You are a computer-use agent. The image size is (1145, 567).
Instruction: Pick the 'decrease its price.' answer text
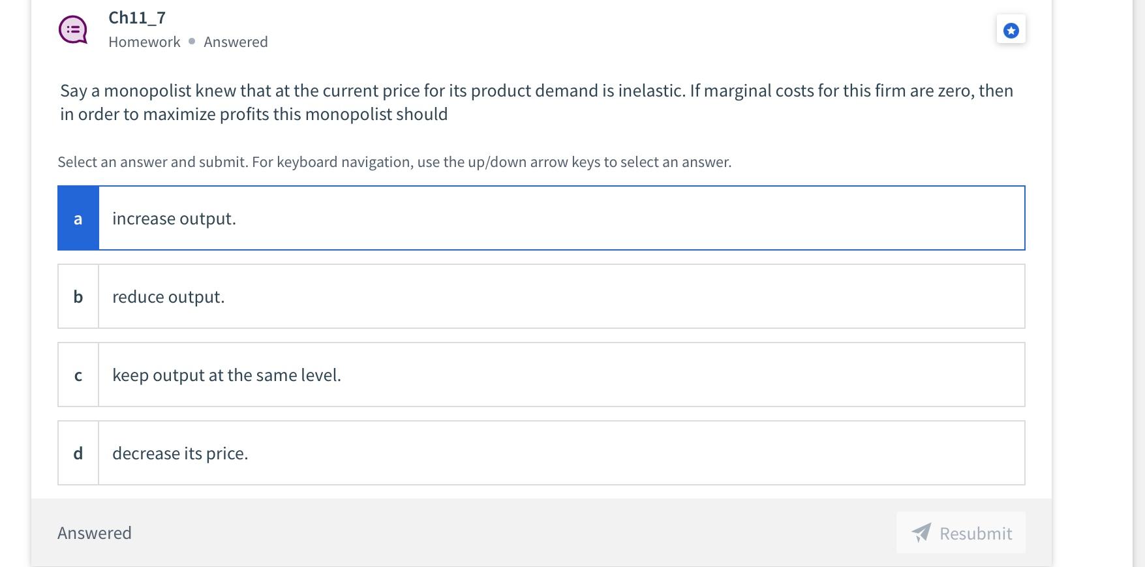(x=180, y=453)
